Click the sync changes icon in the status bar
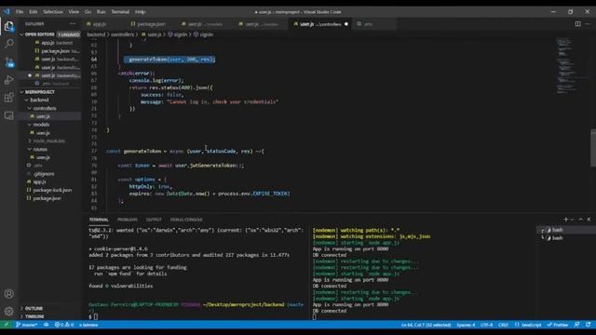This screenshot has height=335, width=596. 46,325
